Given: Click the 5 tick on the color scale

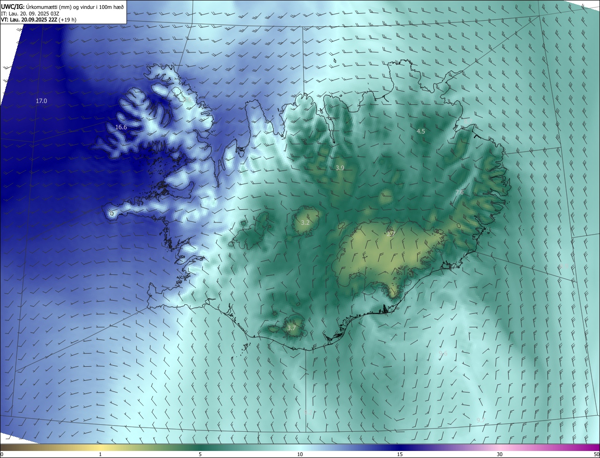Looking at the screenshot, I should click(200, 454).
